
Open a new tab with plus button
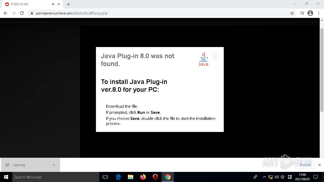[x=68, y=4]
